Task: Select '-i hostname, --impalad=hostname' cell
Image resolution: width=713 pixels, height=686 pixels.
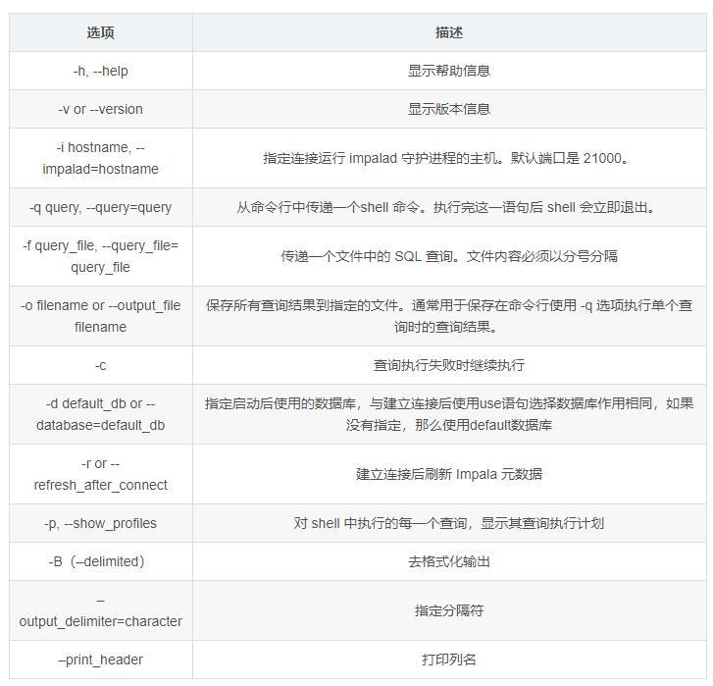Action: (100, 158)
